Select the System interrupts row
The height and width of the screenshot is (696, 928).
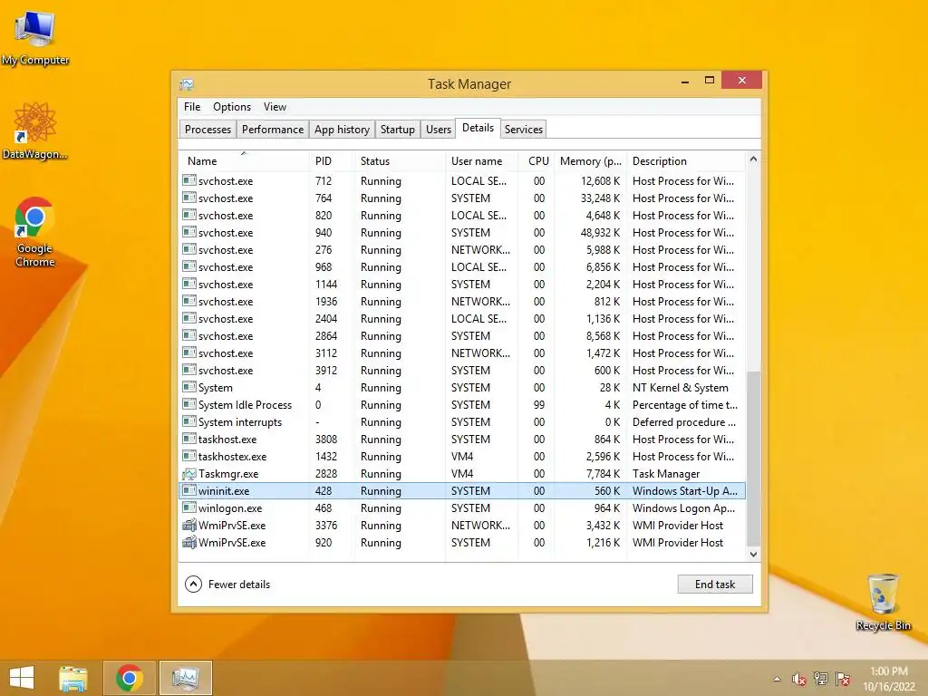(461, 422)
